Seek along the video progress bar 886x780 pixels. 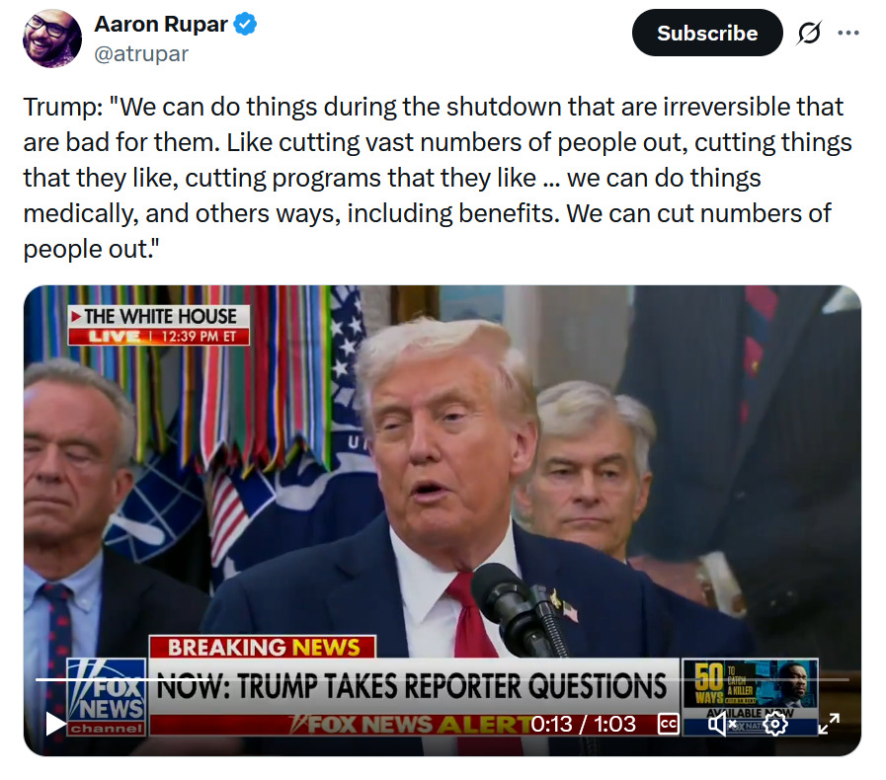coord(443,679)
